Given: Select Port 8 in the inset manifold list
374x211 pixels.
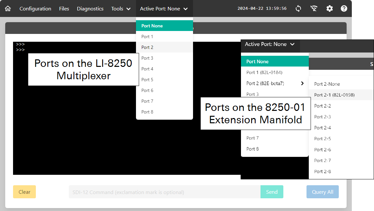Looking at the screenshot, I should tap(275, 149).
